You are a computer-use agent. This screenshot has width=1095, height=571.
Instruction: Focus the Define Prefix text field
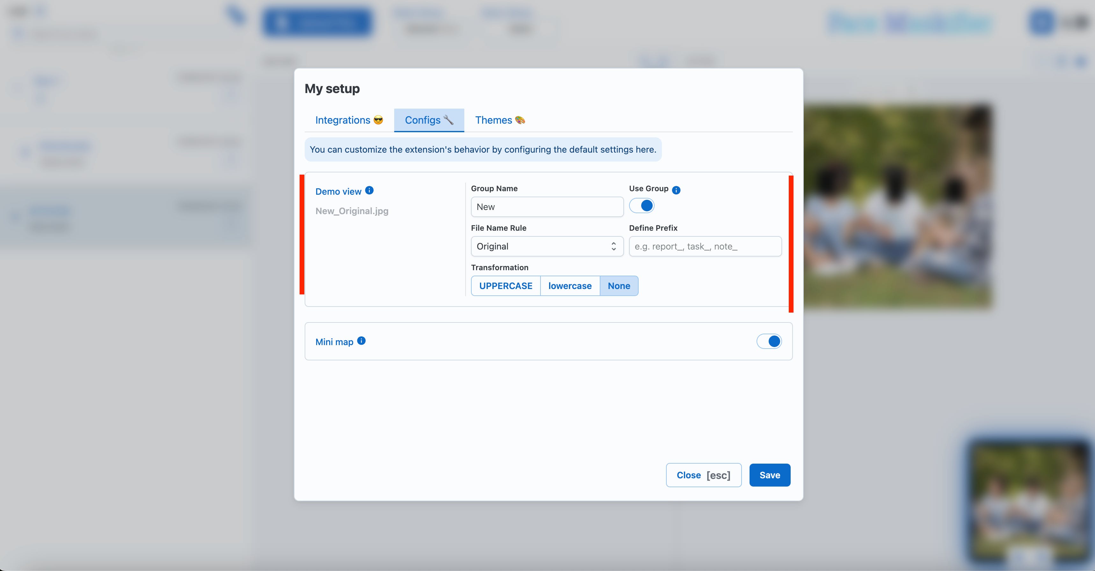pos(705,246)
